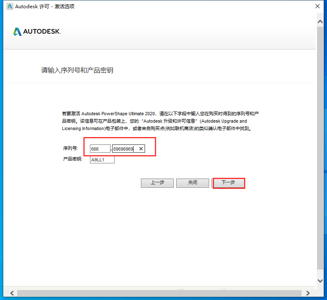Click the 关闭 (Close) button

click(x=192, y=183)
